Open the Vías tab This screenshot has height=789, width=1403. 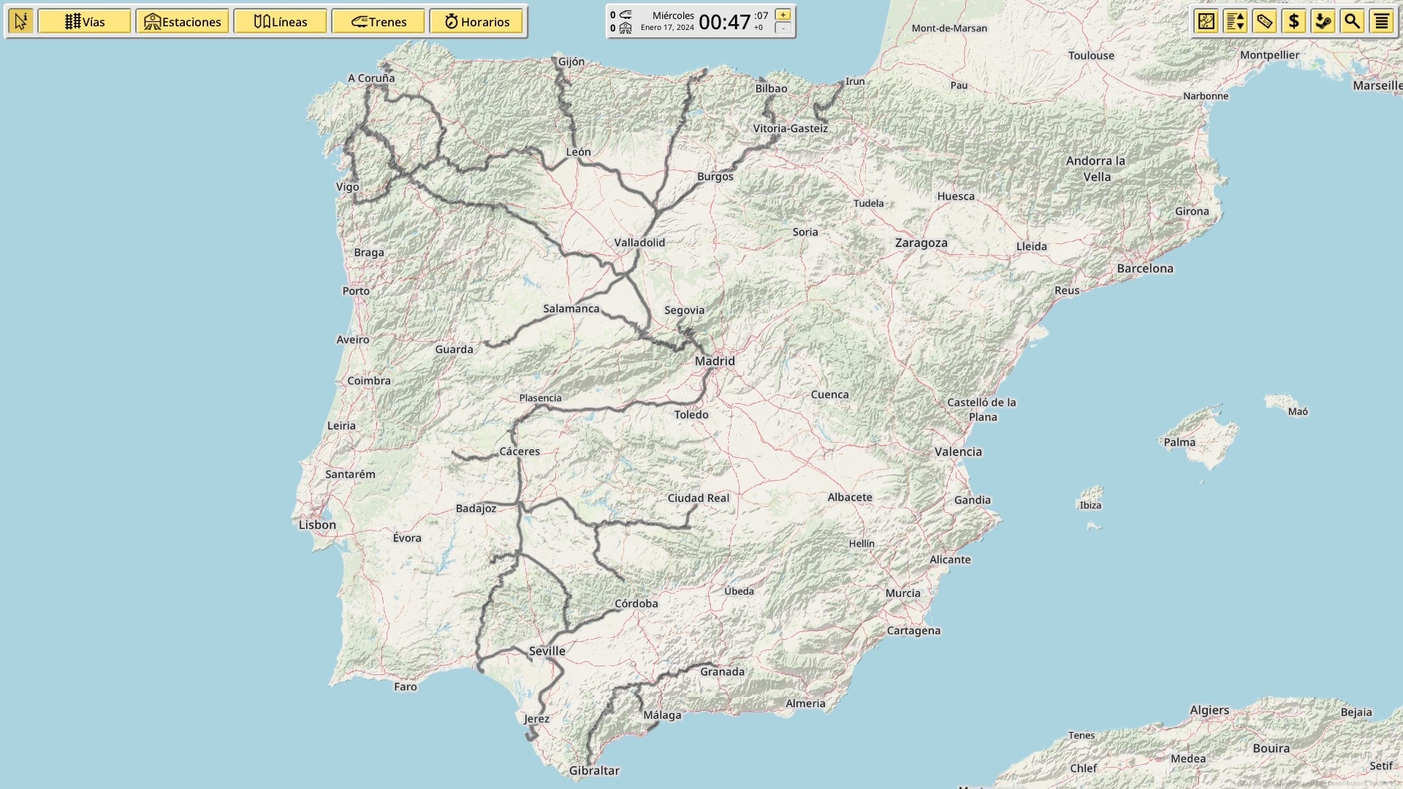85,21
